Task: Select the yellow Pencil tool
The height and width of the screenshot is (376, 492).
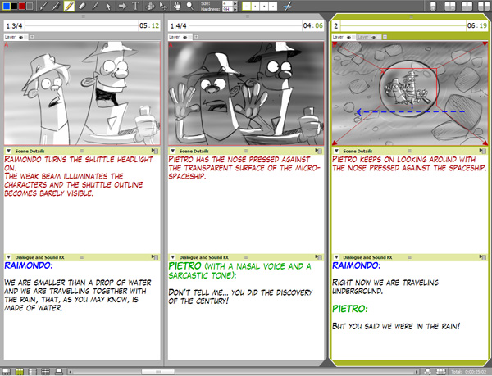Action: [x=69, y=6]
